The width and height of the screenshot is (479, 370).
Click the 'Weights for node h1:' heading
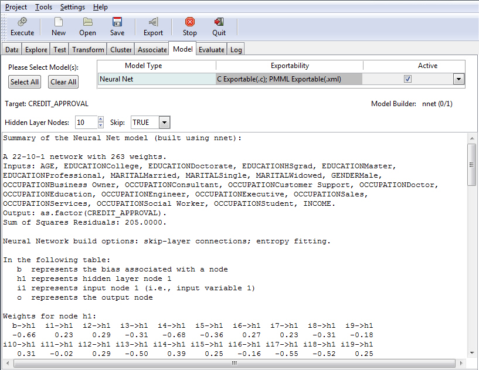click(49, 316)
